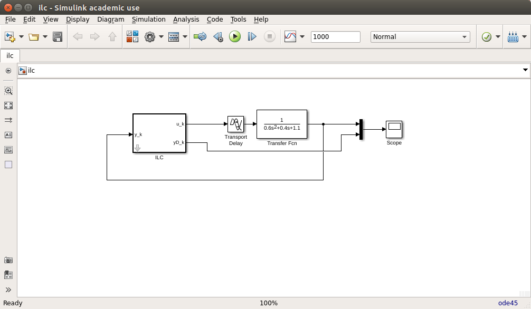Open the View menu
Screen dimensions: 531x309
pos(51,20)
